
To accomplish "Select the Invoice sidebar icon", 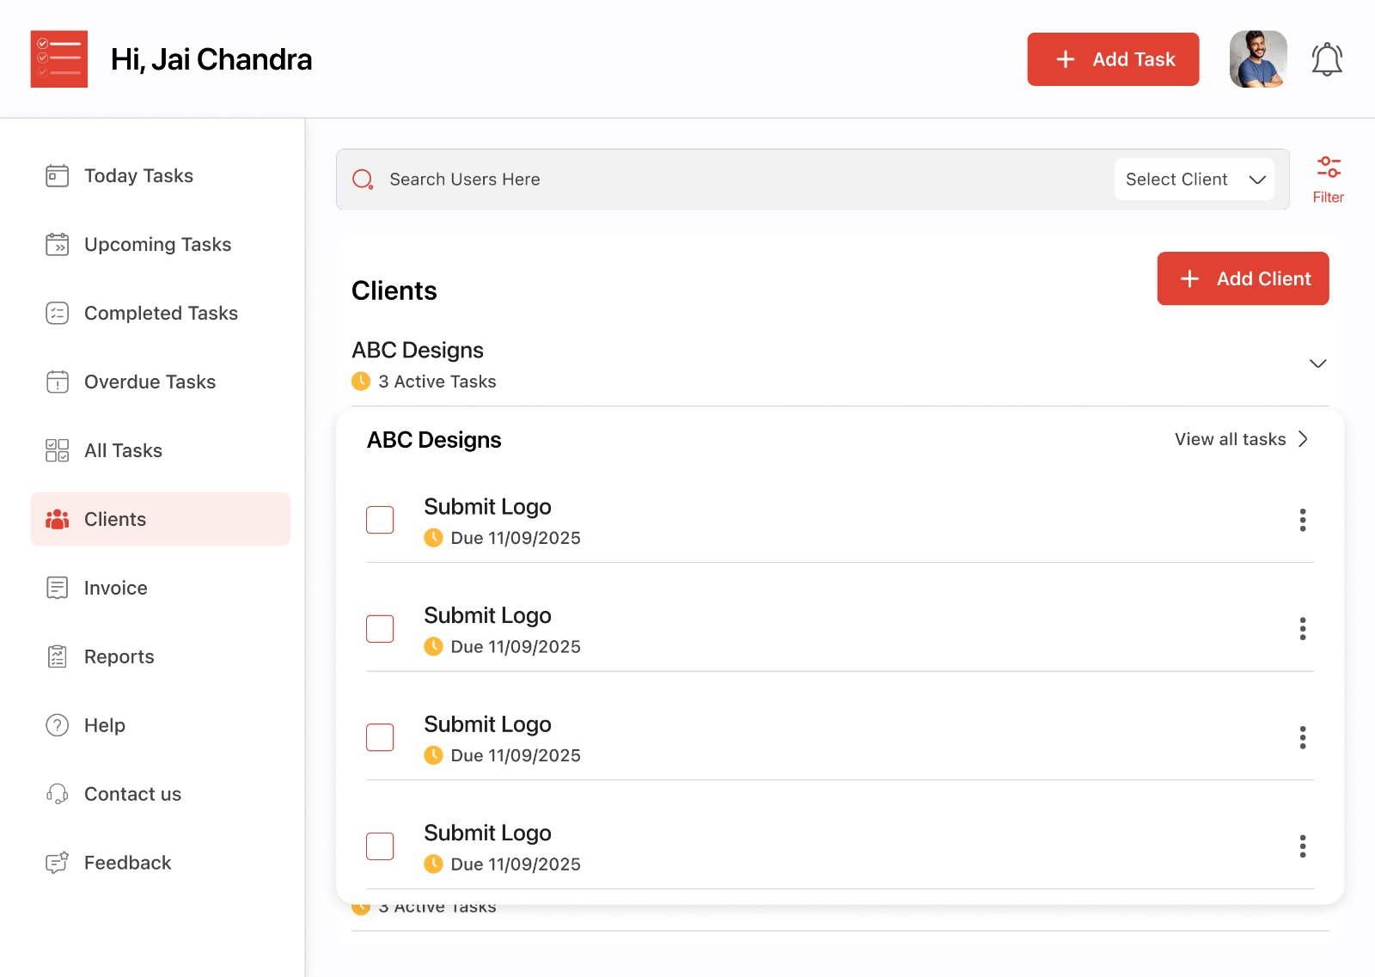I will pyautogui.click(x=56, y=588).
